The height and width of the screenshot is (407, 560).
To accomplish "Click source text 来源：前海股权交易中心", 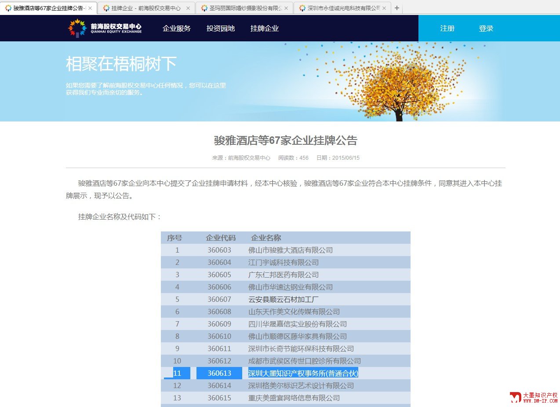I will (241, 158).
